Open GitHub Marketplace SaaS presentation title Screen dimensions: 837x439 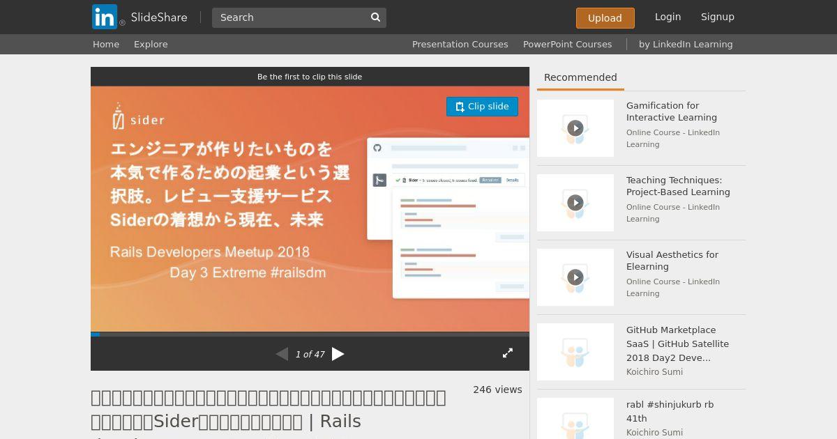[677, 344]
